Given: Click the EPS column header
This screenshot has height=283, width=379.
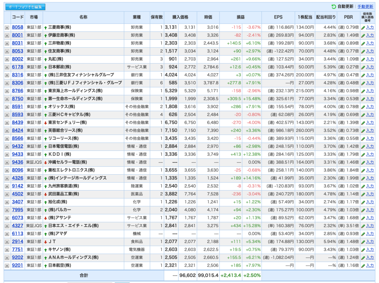Looking at the screenshot, I should [x=278, y=17].
